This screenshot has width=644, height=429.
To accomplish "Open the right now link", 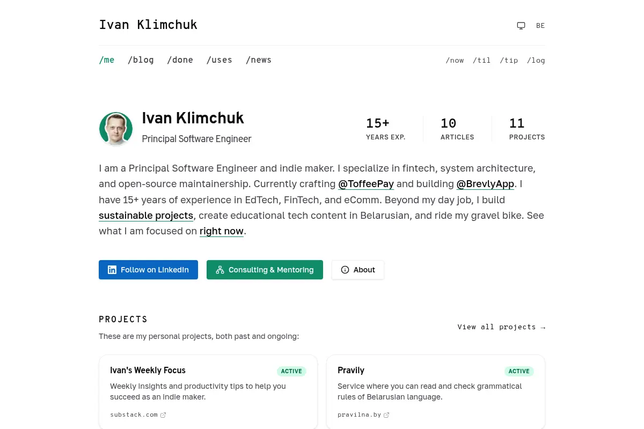I will [222, 231].
